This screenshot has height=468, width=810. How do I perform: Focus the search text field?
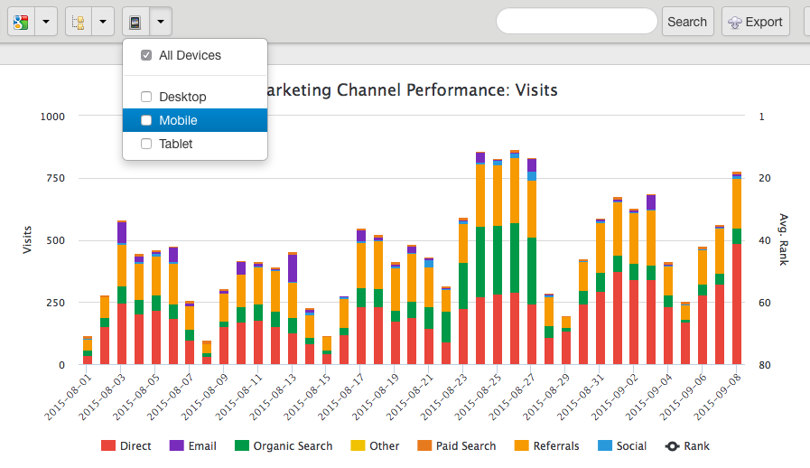(x=577, y=22)
